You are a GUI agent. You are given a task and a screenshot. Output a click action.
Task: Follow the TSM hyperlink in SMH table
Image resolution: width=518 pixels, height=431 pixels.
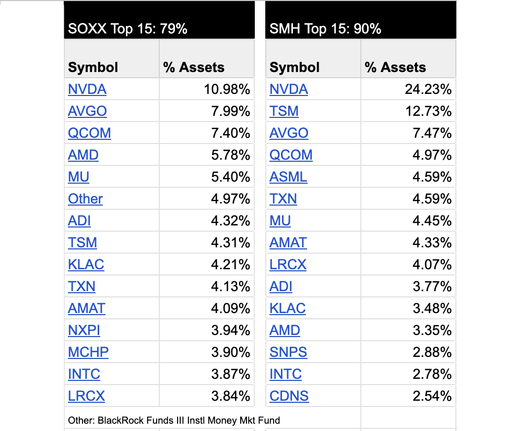[284, 111]
